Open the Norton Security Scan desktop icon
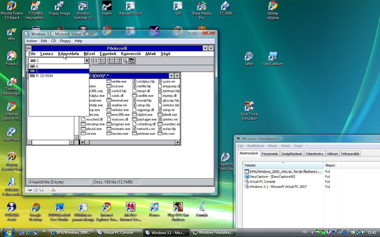380x237 pixels. pyautogui.click(x=12, y=161)
